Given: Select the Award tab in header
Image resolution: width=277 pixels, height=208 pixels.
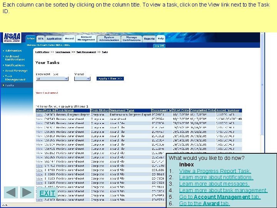Looking at the screenshot, I should [69, 39].
